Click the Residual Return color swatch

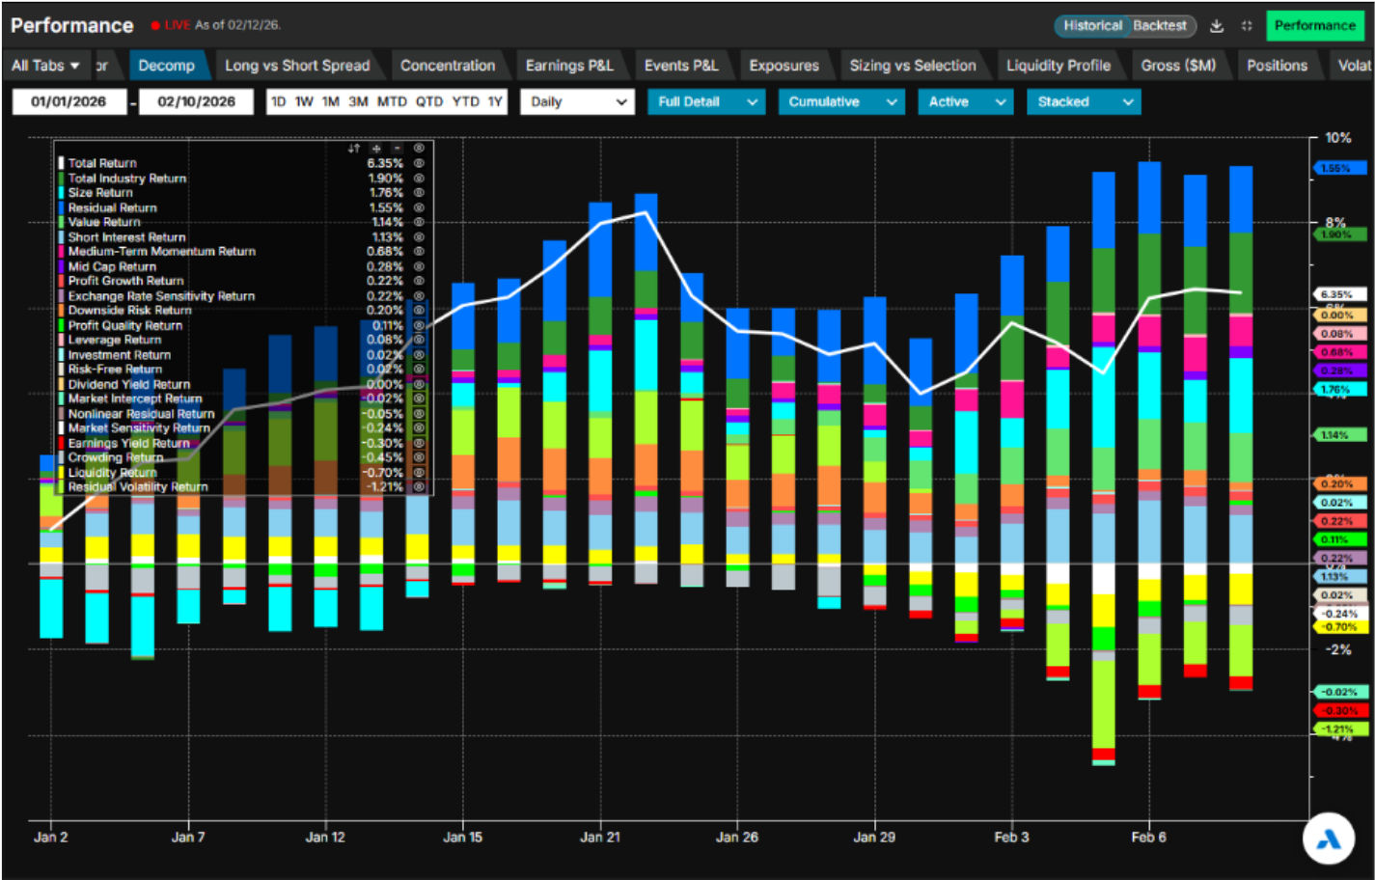62,207
